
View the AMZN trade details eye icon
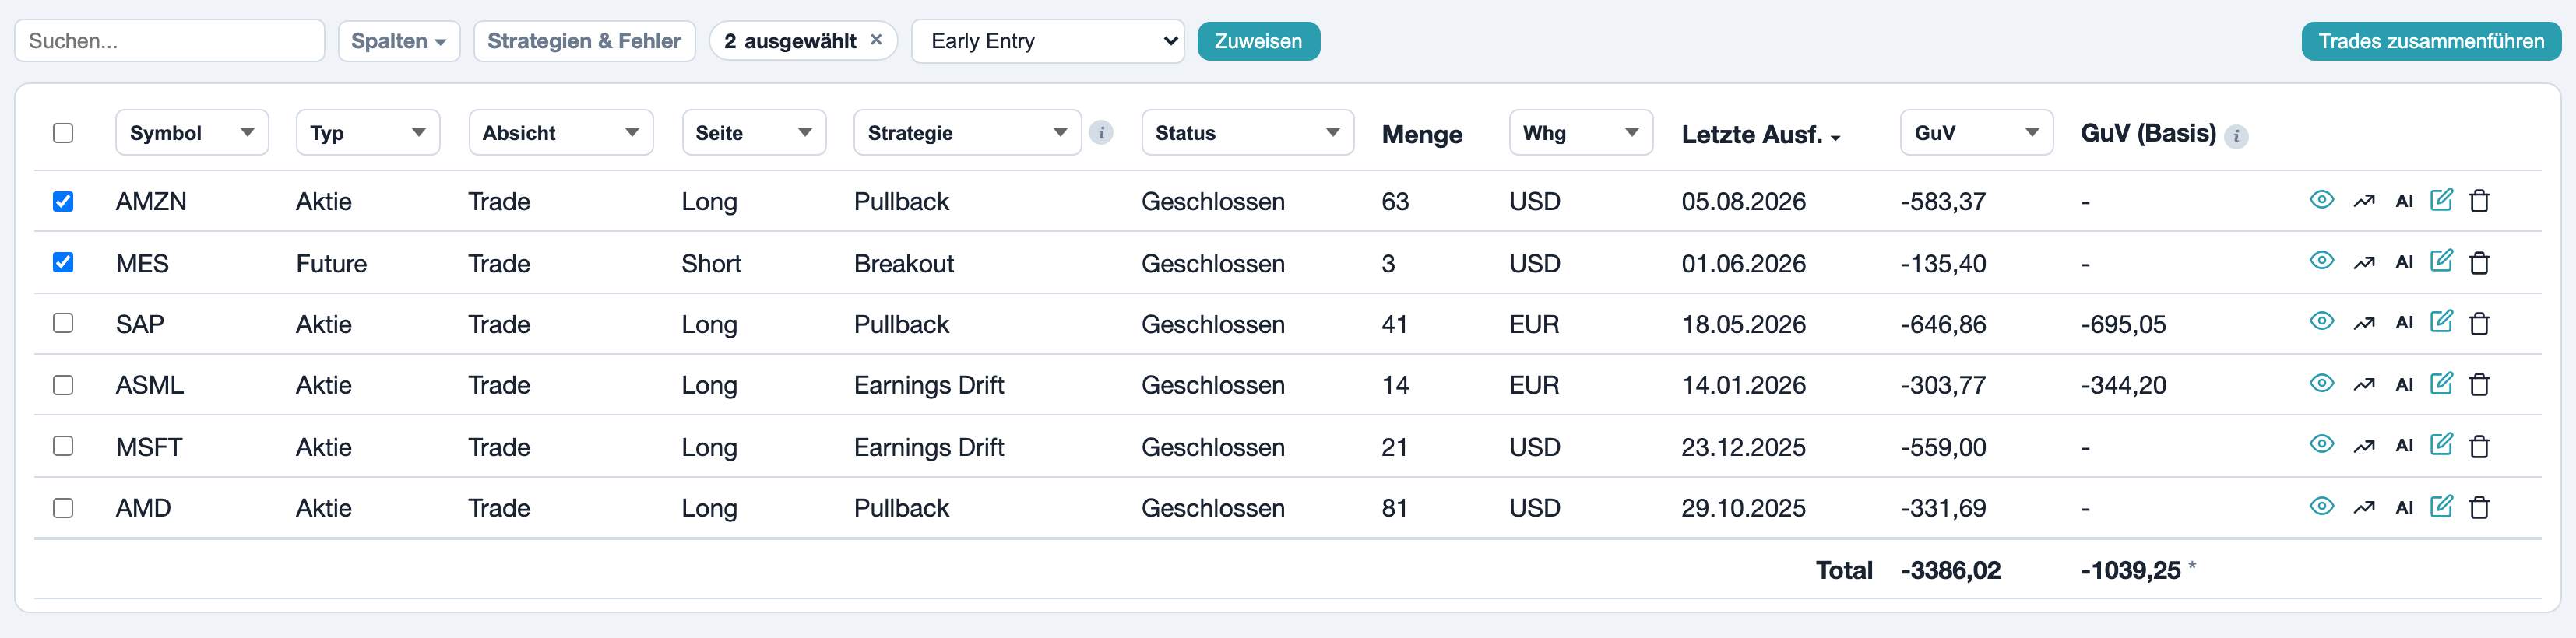point(2321,200)
